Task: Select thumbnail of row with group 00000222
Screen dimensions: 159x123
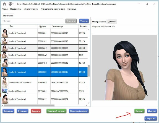Action: [5, 48]
